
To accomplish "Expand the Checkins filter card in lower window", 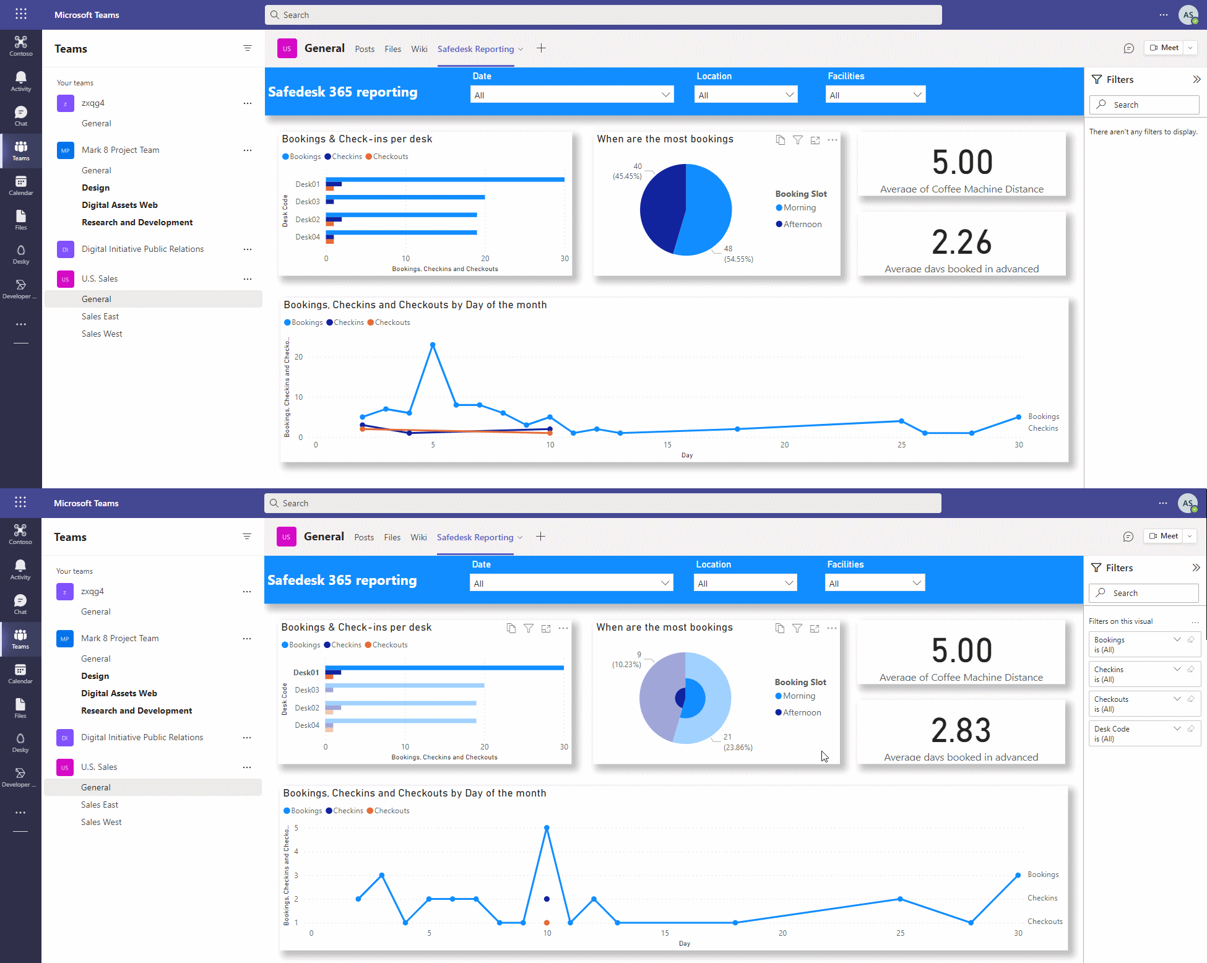I will pyautogui.click(x=1177, y=669).
